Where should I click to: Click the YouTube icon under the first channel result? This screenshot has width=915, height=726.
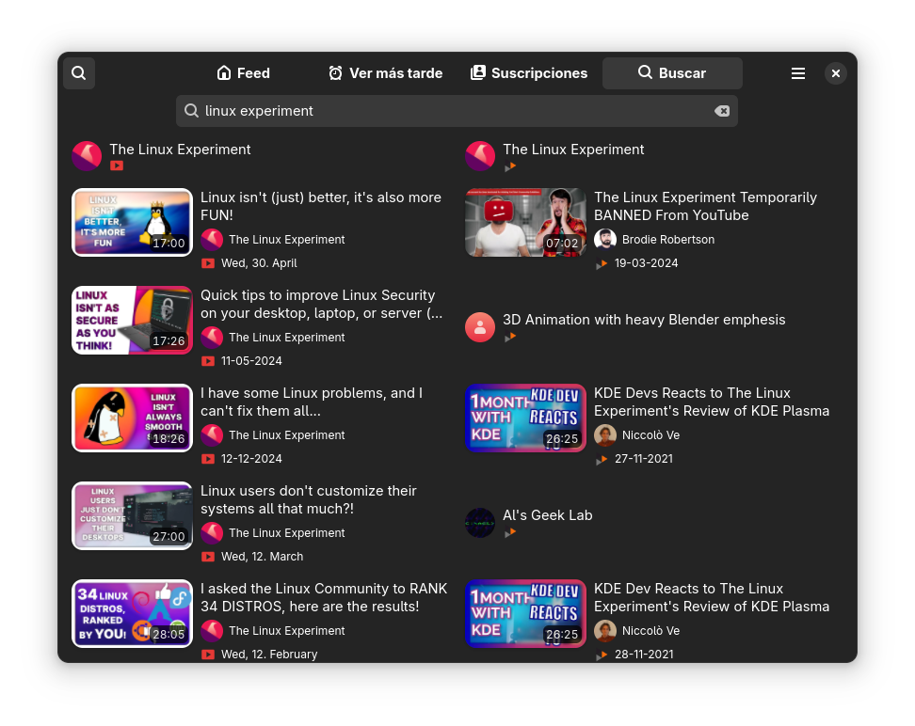tap(117, 166)
